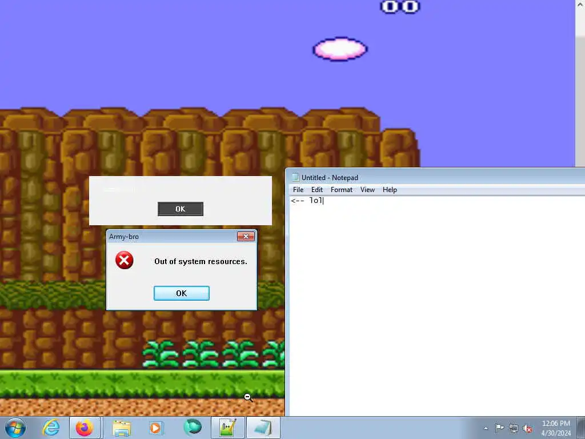Open the View menu in Notepad
This screenshot has height=439, width=585.
tap(367, 190)
